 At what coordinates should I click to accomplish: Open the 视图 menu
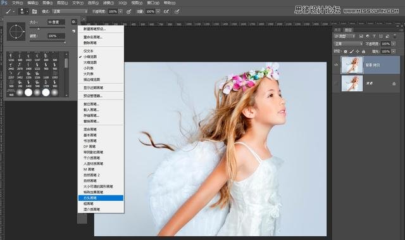point(137,3)
